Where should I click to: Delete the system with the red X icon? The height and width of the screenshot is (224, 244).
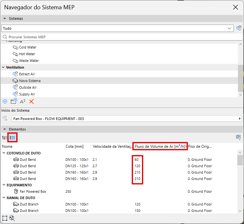pos(32,102)
